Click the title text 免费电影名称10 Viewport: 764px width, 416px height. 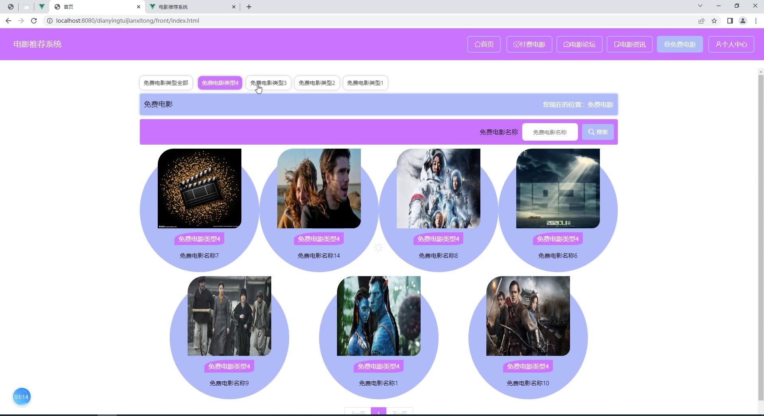pyautogui.click(x=528, y=383)
